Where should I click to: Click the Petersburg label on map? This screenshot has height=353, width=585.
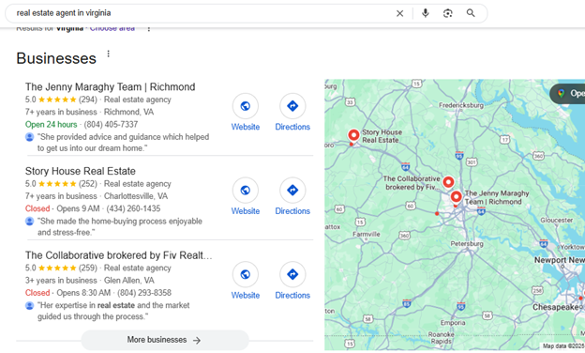click(x=467, y=243)
